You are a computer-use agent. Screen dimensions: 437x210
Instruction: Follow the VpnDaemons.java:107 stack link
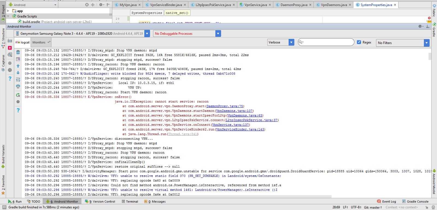[x=234, y=111]
